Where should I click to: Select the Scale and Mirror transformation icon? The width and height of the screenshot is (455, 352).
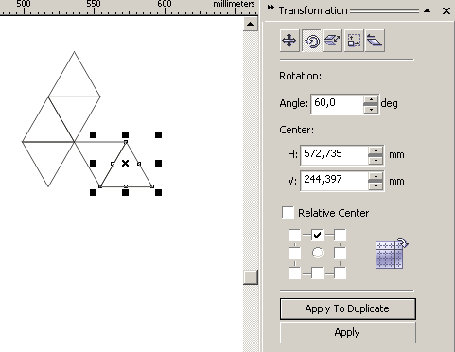[x=333, y=41]
